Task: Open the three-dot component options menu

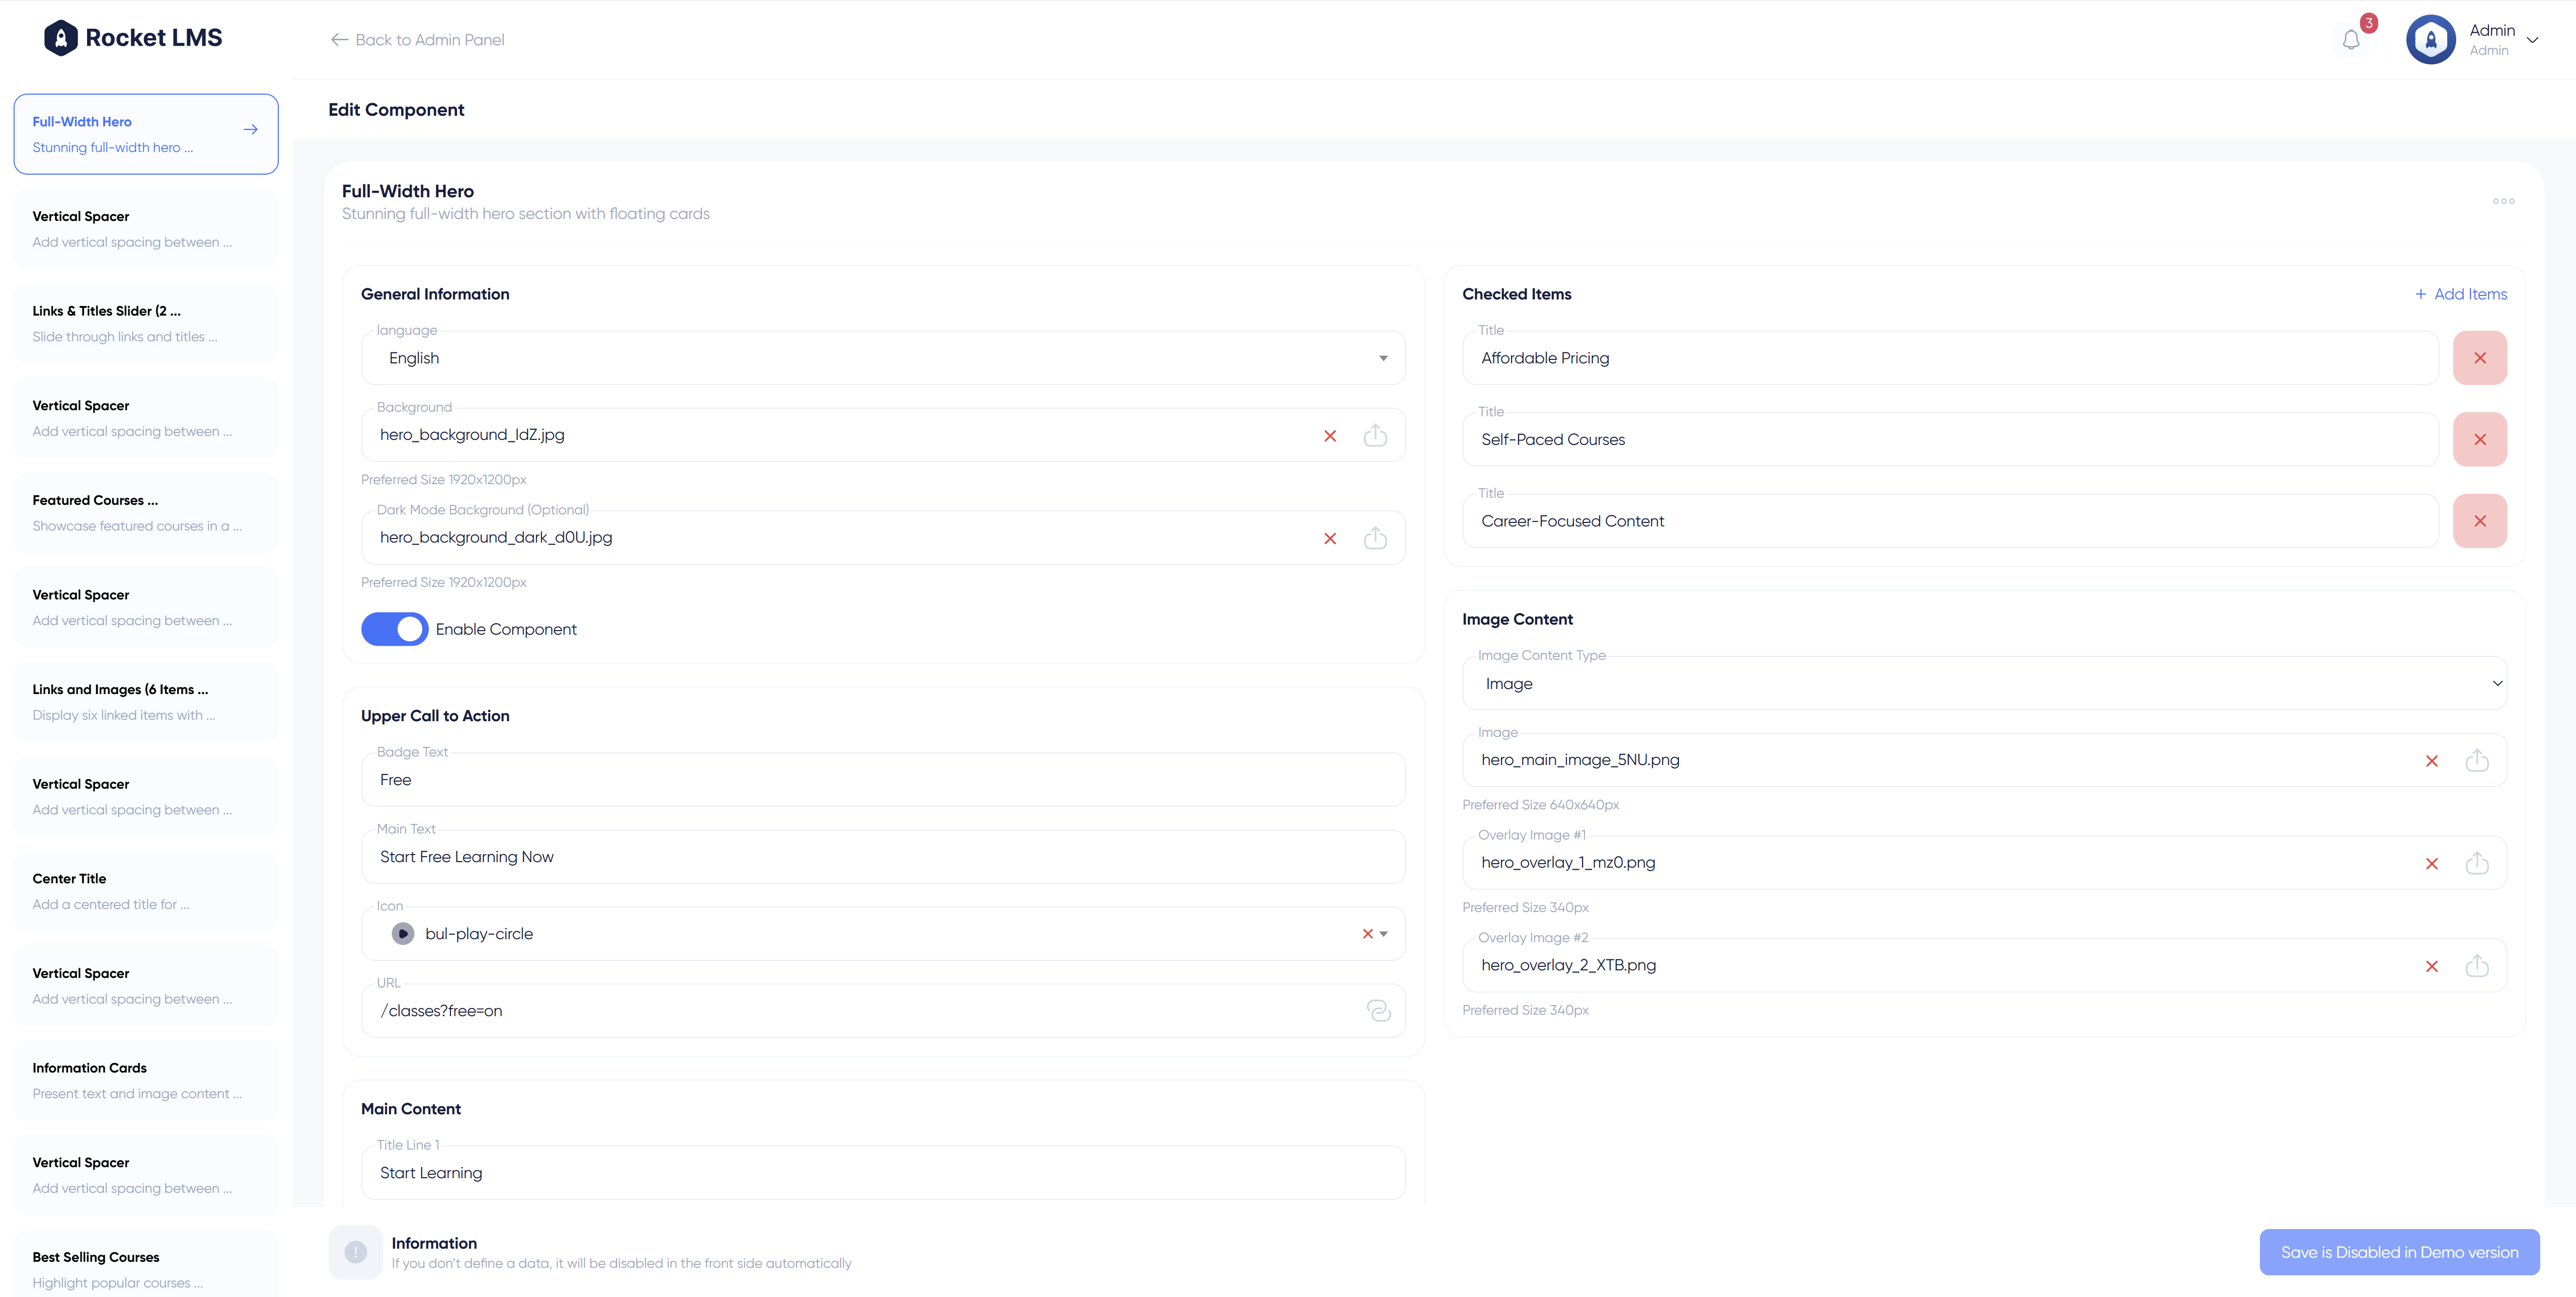Action: (x=2503, y=201)
